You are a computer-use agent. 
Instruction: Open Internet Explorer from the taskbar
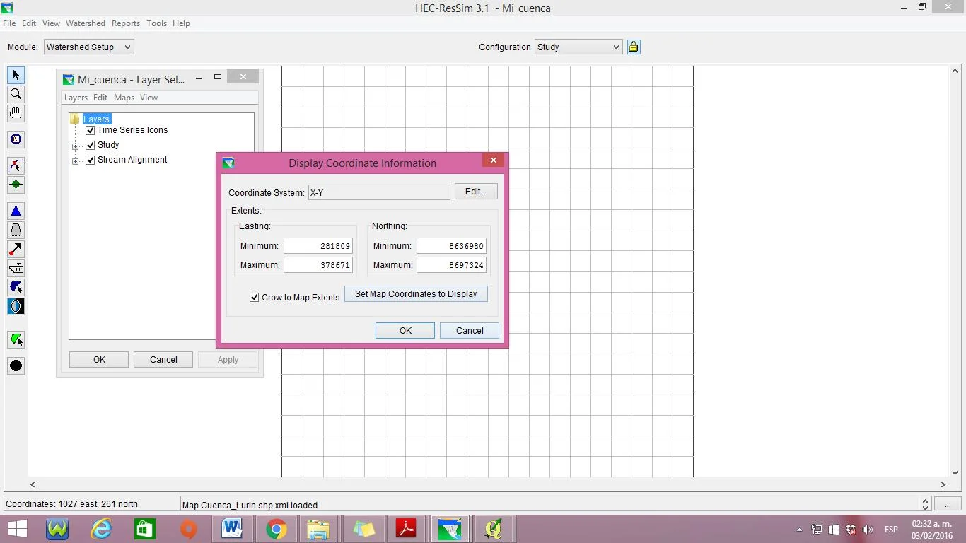point(101,528)
